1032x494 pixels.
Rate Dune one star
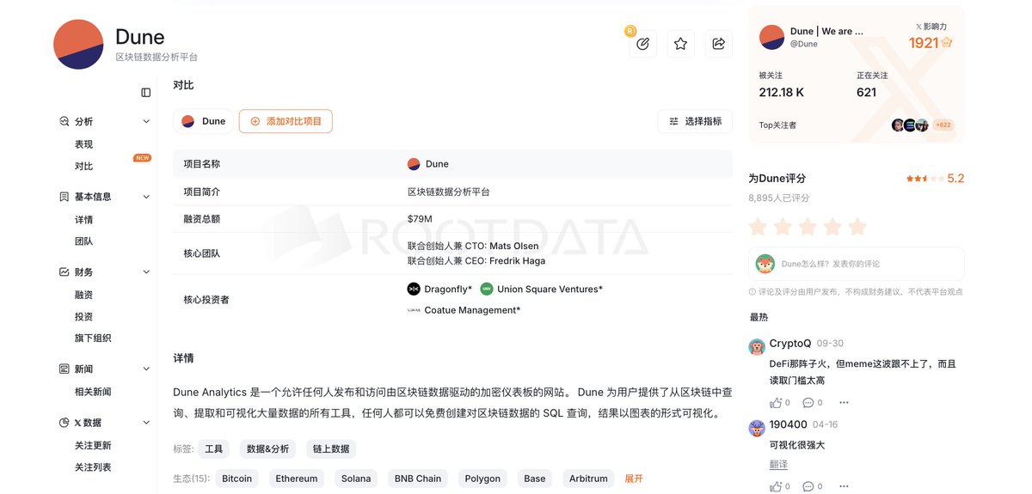pyautogui.click(x=758, y=227)
